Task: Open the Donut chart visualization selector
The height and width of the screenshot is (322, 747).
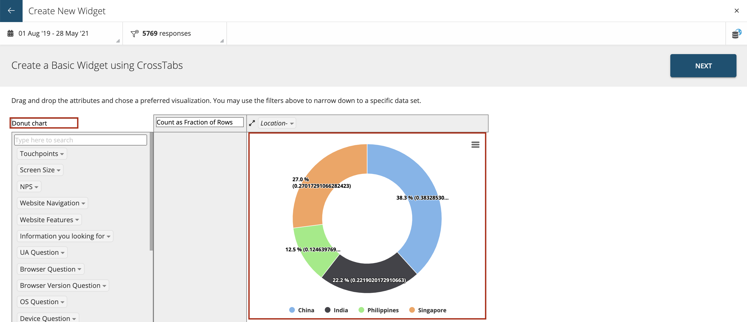Action: coord(44,123)
